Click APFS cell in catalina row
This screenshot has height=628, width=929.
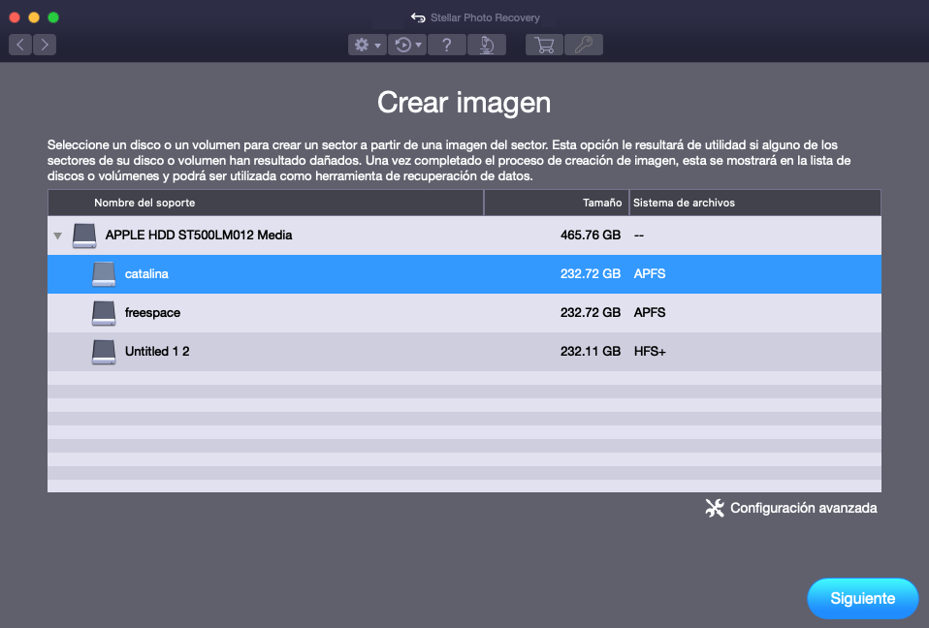pos(650,274)
